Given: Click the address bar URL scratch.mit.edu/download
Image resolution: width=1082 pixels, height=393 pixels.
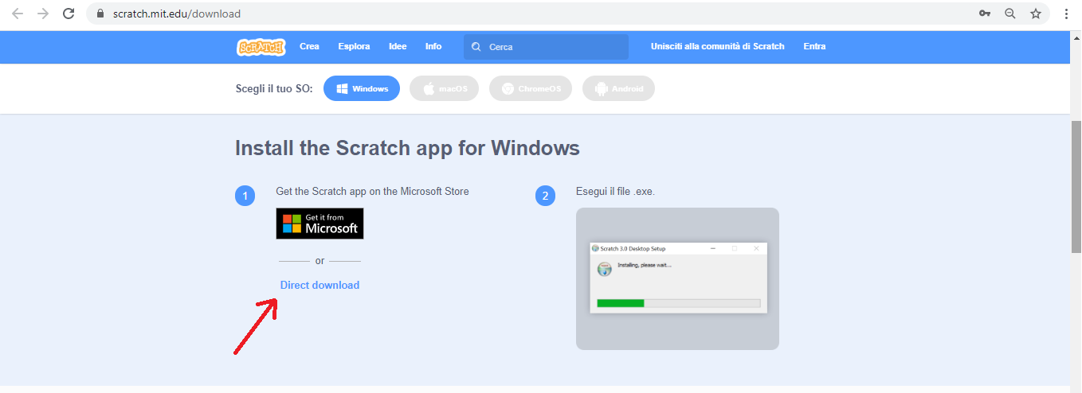Looking at the screenshot, I should [x=177, y=14].
